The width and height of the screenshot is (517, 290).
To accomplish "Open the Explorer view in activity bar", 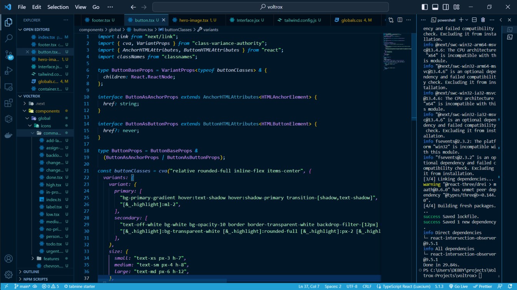I will point(8,22).
